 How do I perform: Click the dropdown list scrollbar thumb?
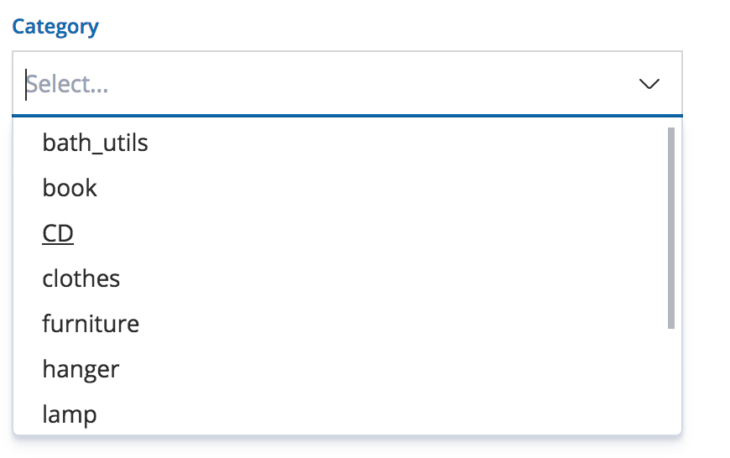point(670,226)
